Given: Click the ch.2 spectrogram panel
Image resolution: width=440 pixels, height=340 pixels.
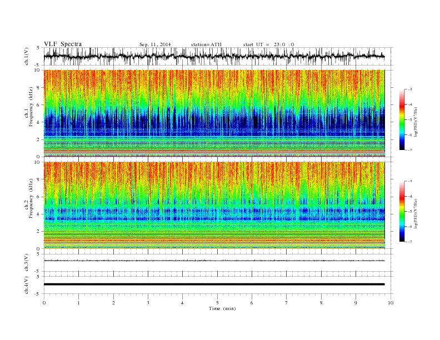Looking at the screenshot, I should 214,206.
